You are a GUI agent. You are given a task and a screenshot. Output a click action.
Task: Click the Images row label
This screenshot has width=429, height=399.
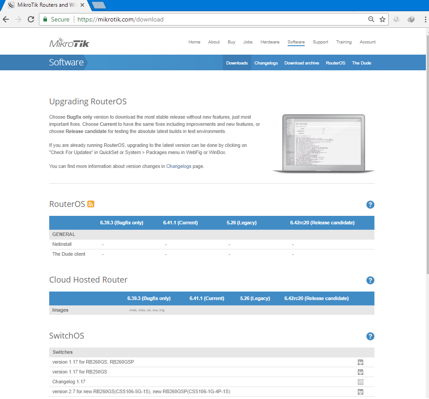coord(60,310)
